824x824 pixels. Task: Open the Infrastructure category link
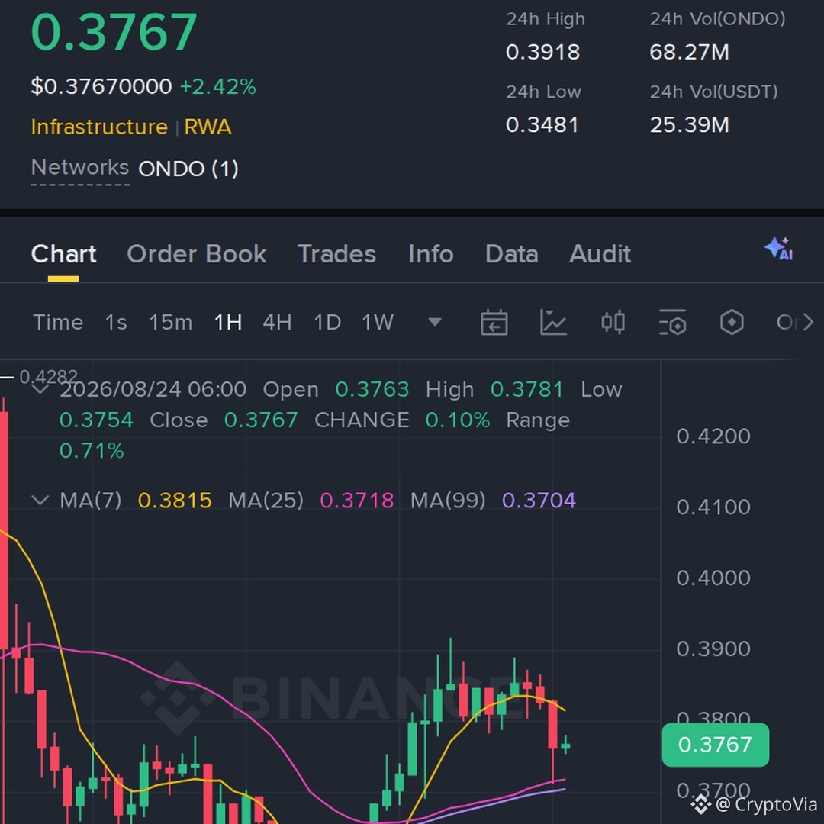click(x=99, y=127)
